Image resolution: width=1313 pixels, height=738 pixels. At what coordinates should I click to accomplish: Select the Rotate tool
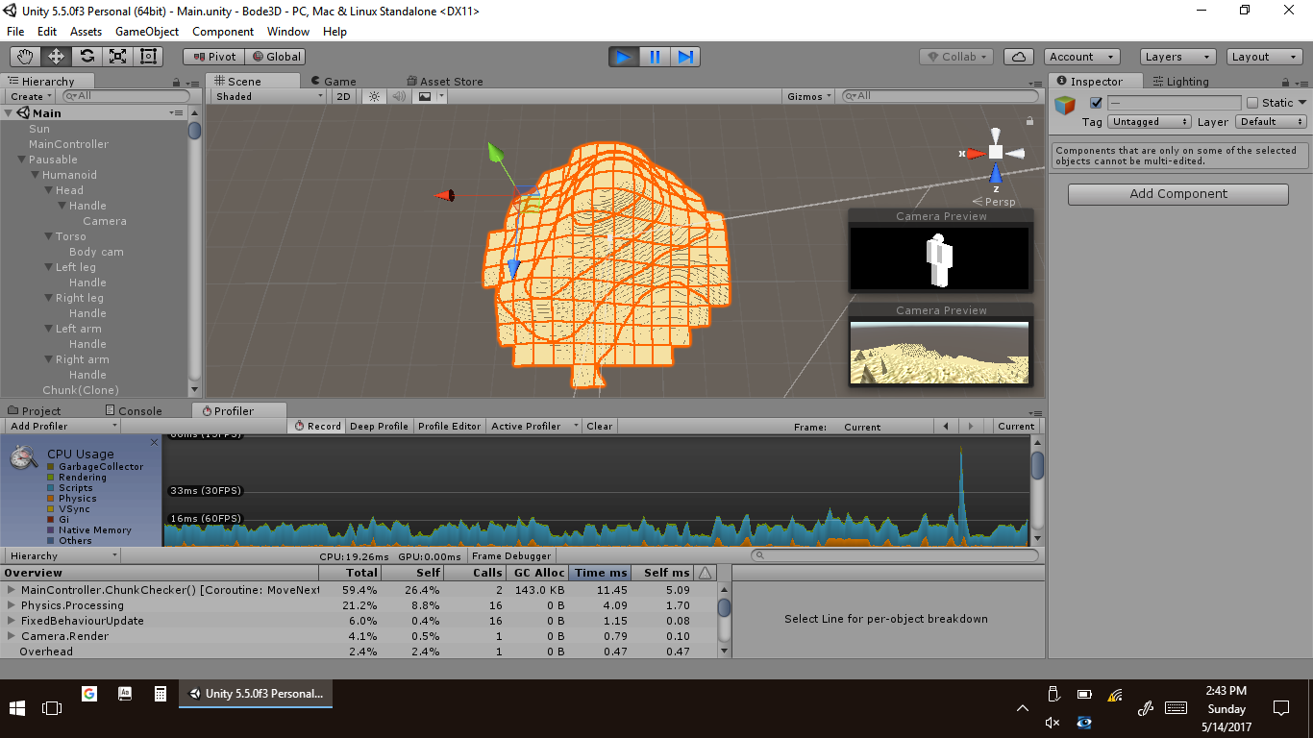coord(87,57)
